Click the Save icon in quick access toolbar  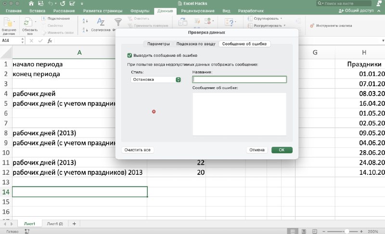click(x=41, y=3)
